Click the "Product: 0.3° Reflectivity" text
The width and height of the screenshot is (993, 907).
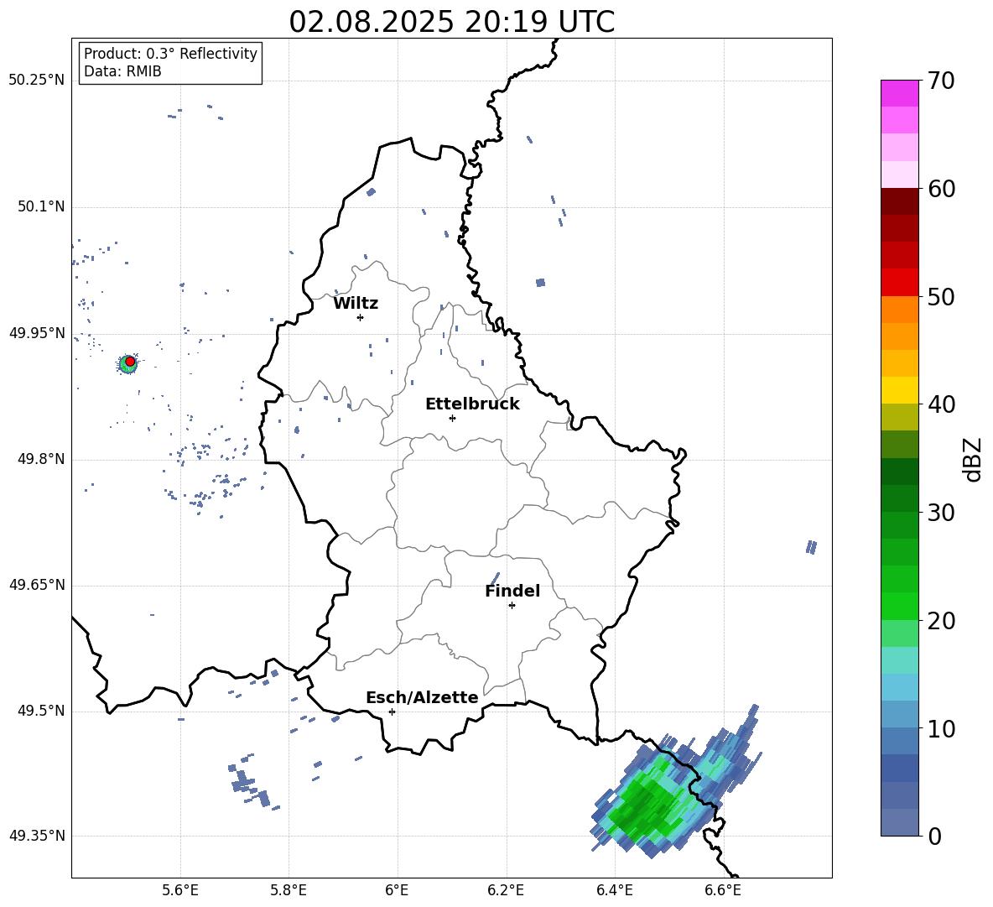tap(170, 54)
